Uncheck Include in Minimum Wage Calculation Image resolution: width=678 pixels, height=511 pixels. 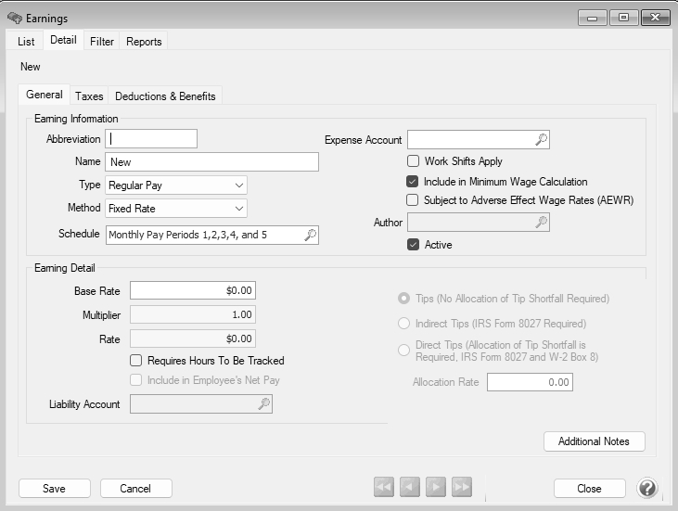[413, 182]
